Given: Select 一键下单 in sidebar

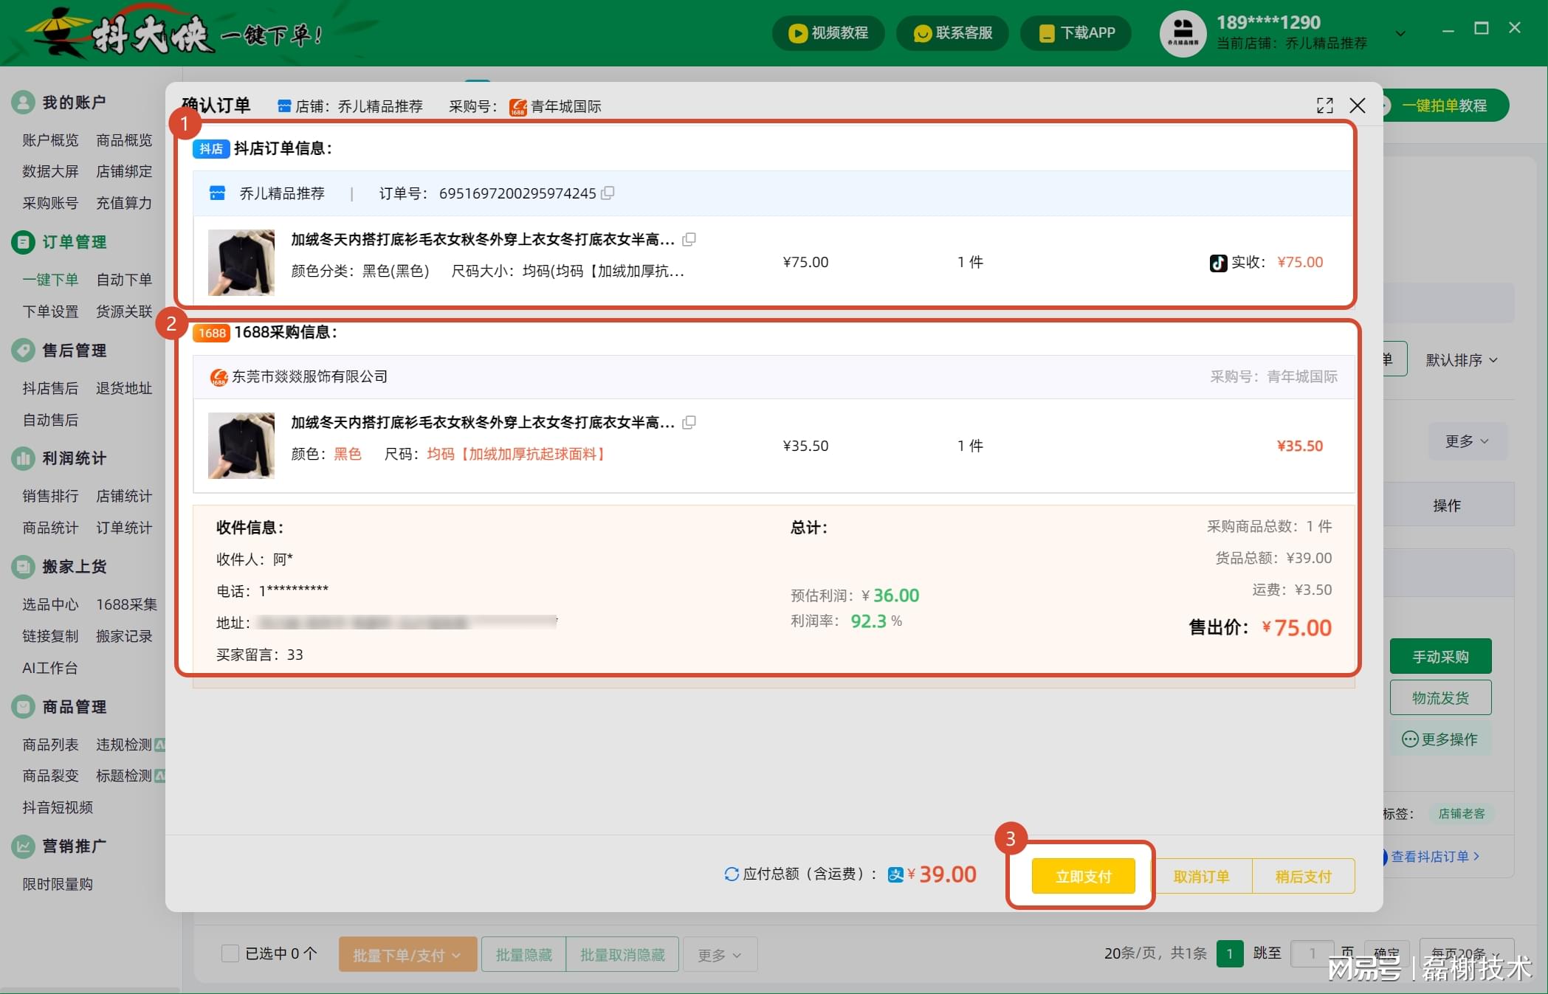Looking at the screenshot, I should 50,280.
